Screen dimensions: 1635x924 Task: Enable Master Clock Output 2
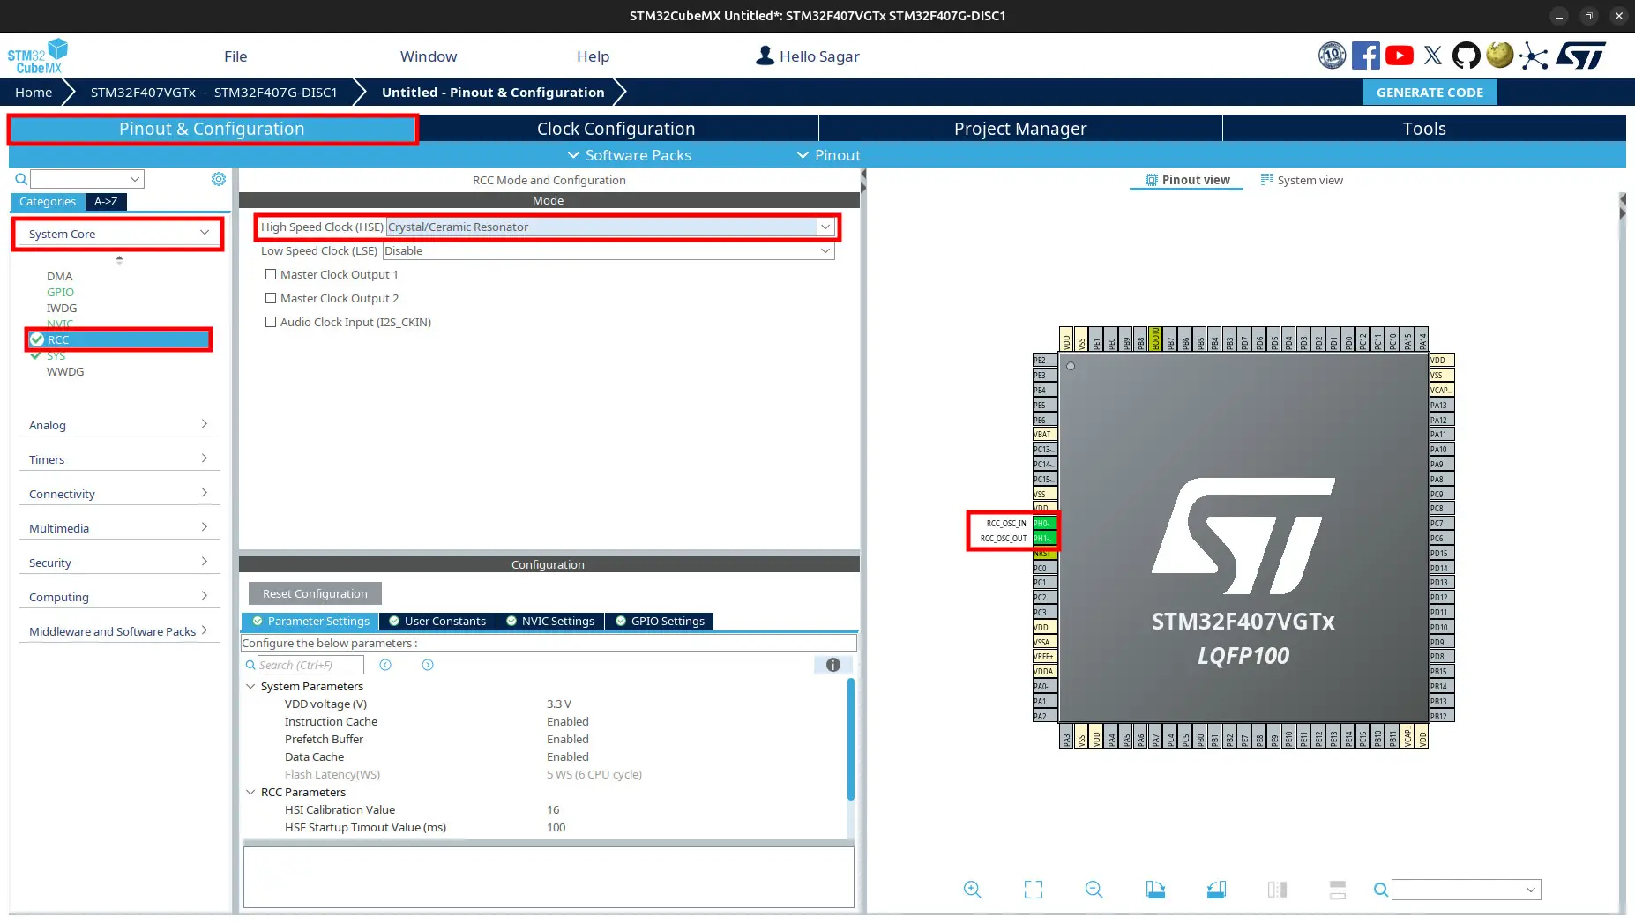click(x=271, y=298)
